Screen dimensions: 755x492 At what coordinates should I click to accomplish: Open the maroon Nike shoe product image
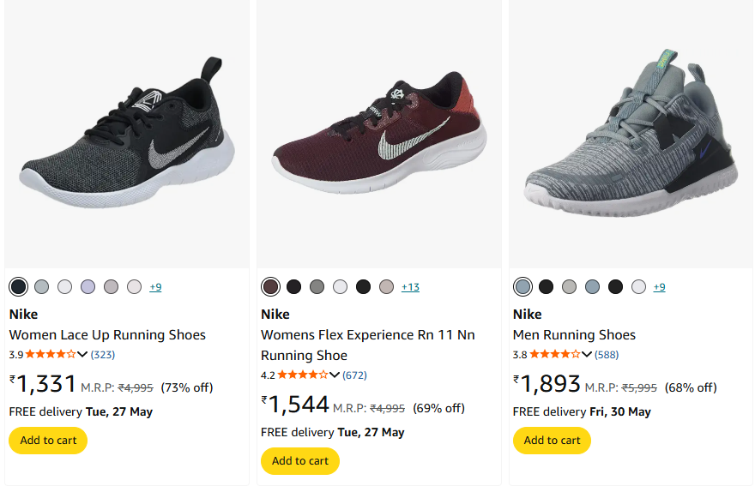[379, 137]
